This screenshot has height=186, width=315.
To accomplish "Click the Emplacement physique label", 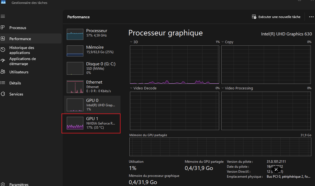I will pyautogui.click(x=245, y=177).
